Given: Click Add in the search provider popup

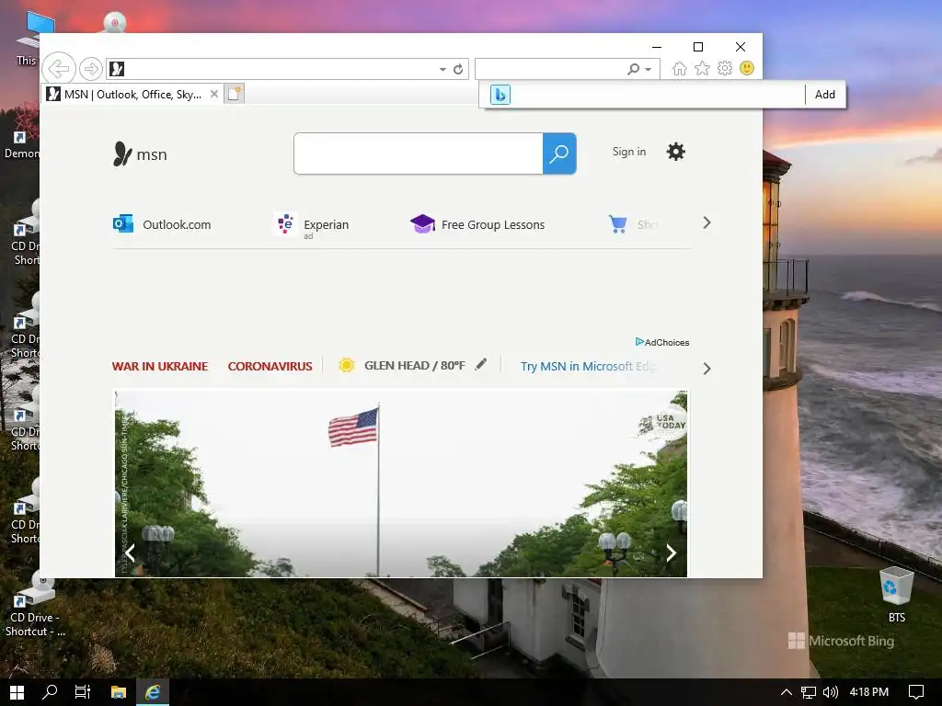Looking at the screenshot, I should [x=825, y=95].
